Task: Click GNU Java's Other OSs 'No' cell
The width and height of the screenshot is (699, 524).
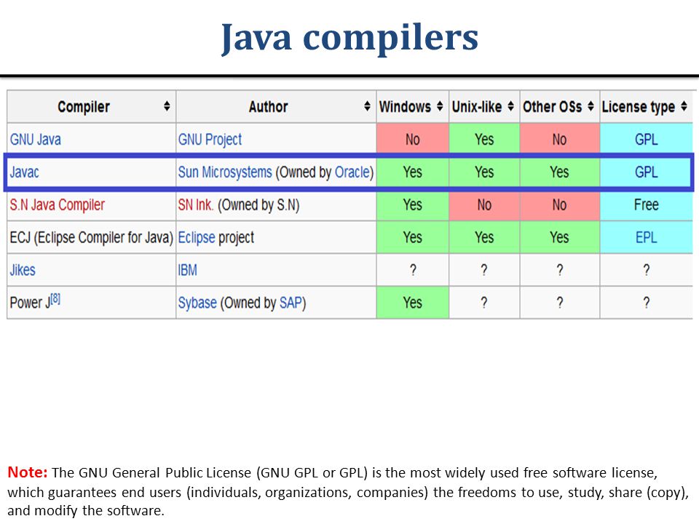Action: [x=559, y=140]
